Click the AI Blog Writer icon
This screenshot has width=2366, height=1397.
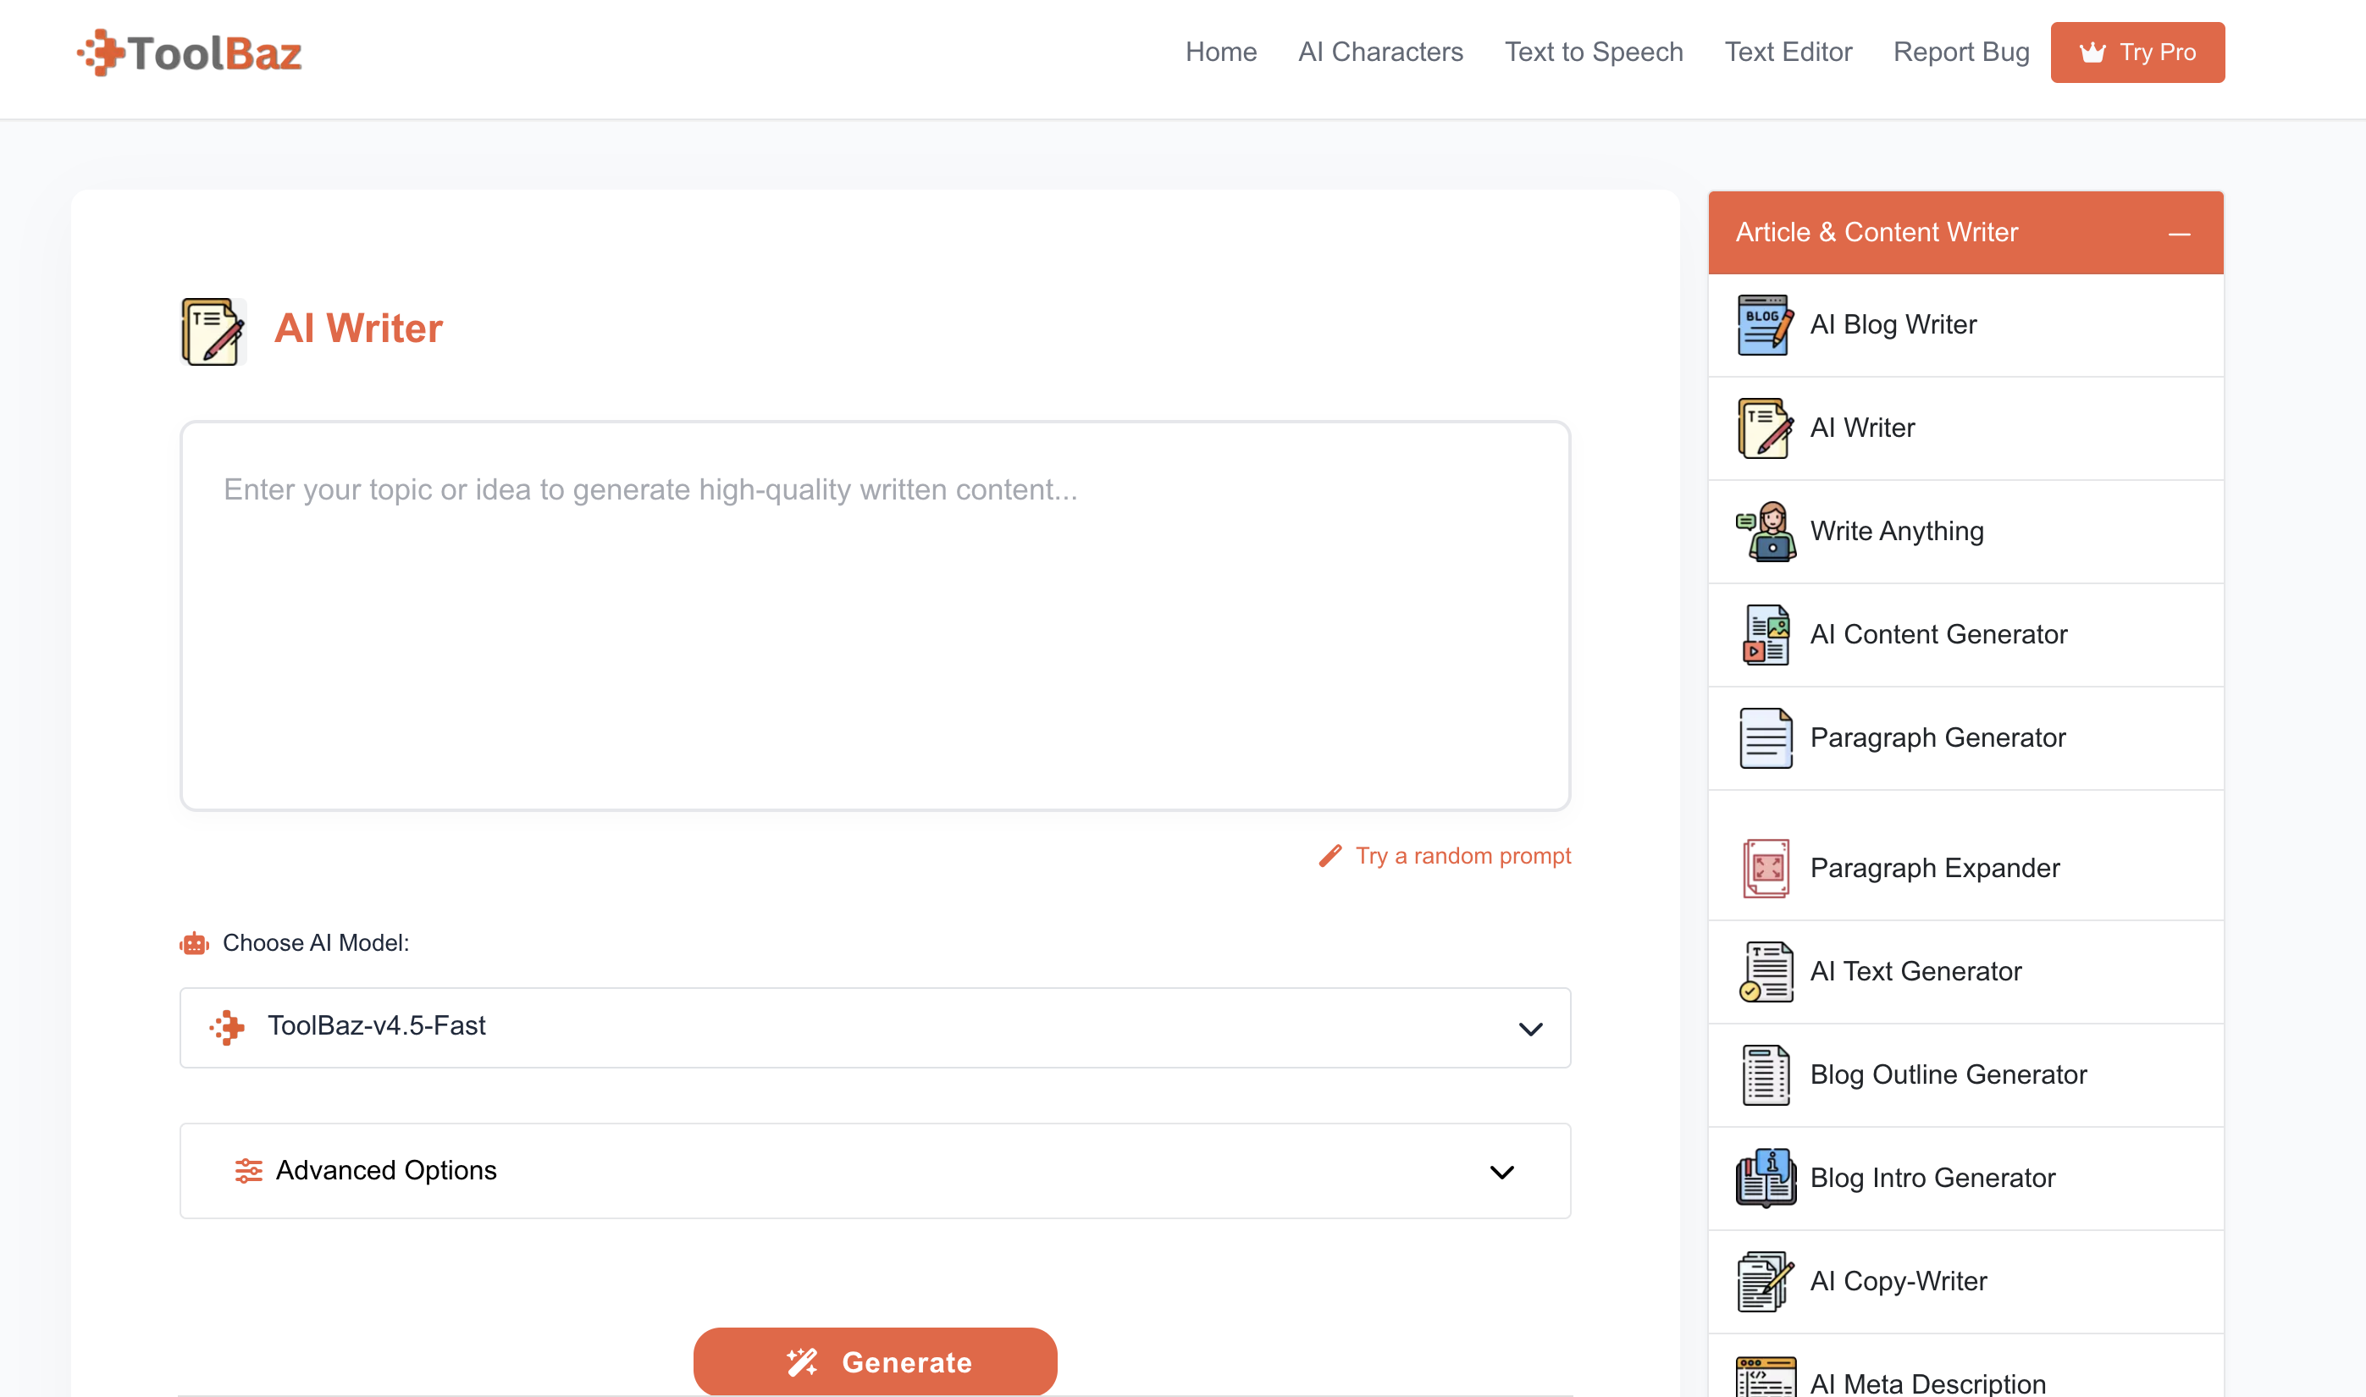[1766, 326]
